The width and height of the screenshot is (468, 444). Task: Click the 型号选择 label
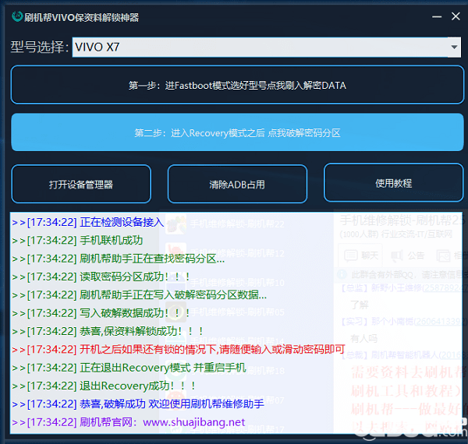tap(40, 47)
